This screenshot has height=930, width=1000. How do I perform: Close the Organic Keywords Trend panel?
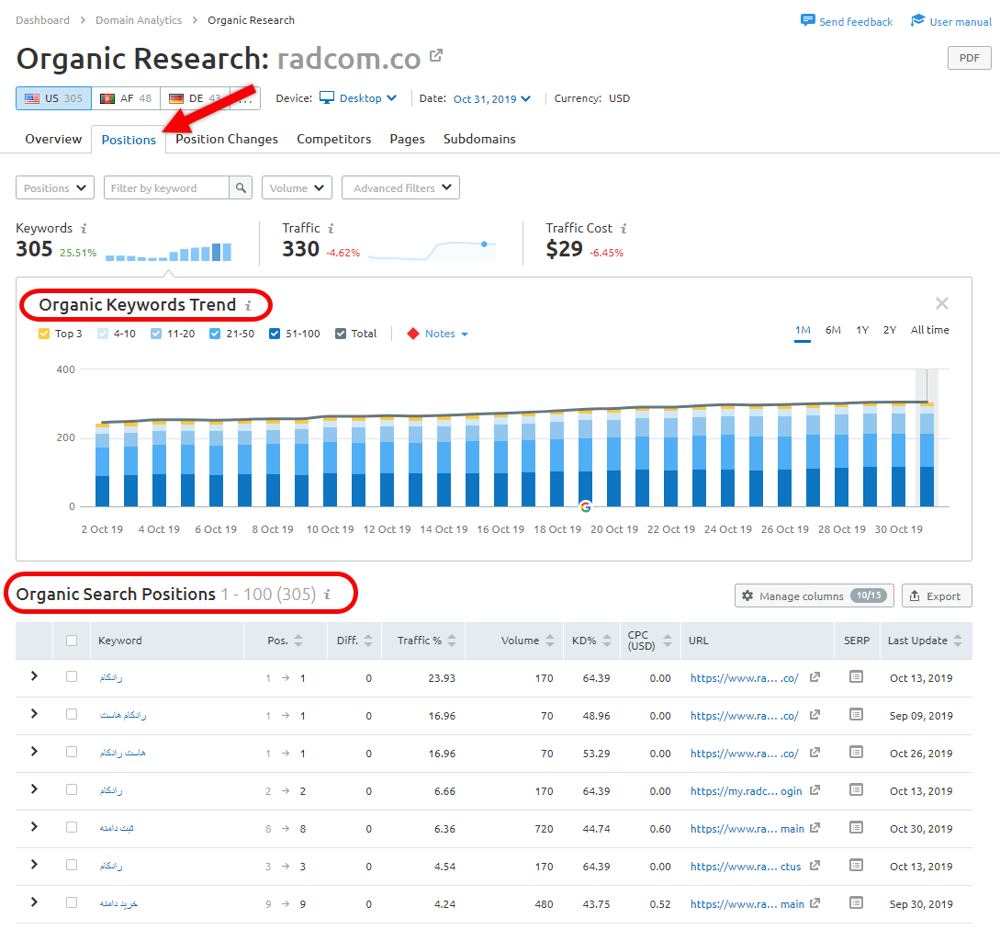941,304
